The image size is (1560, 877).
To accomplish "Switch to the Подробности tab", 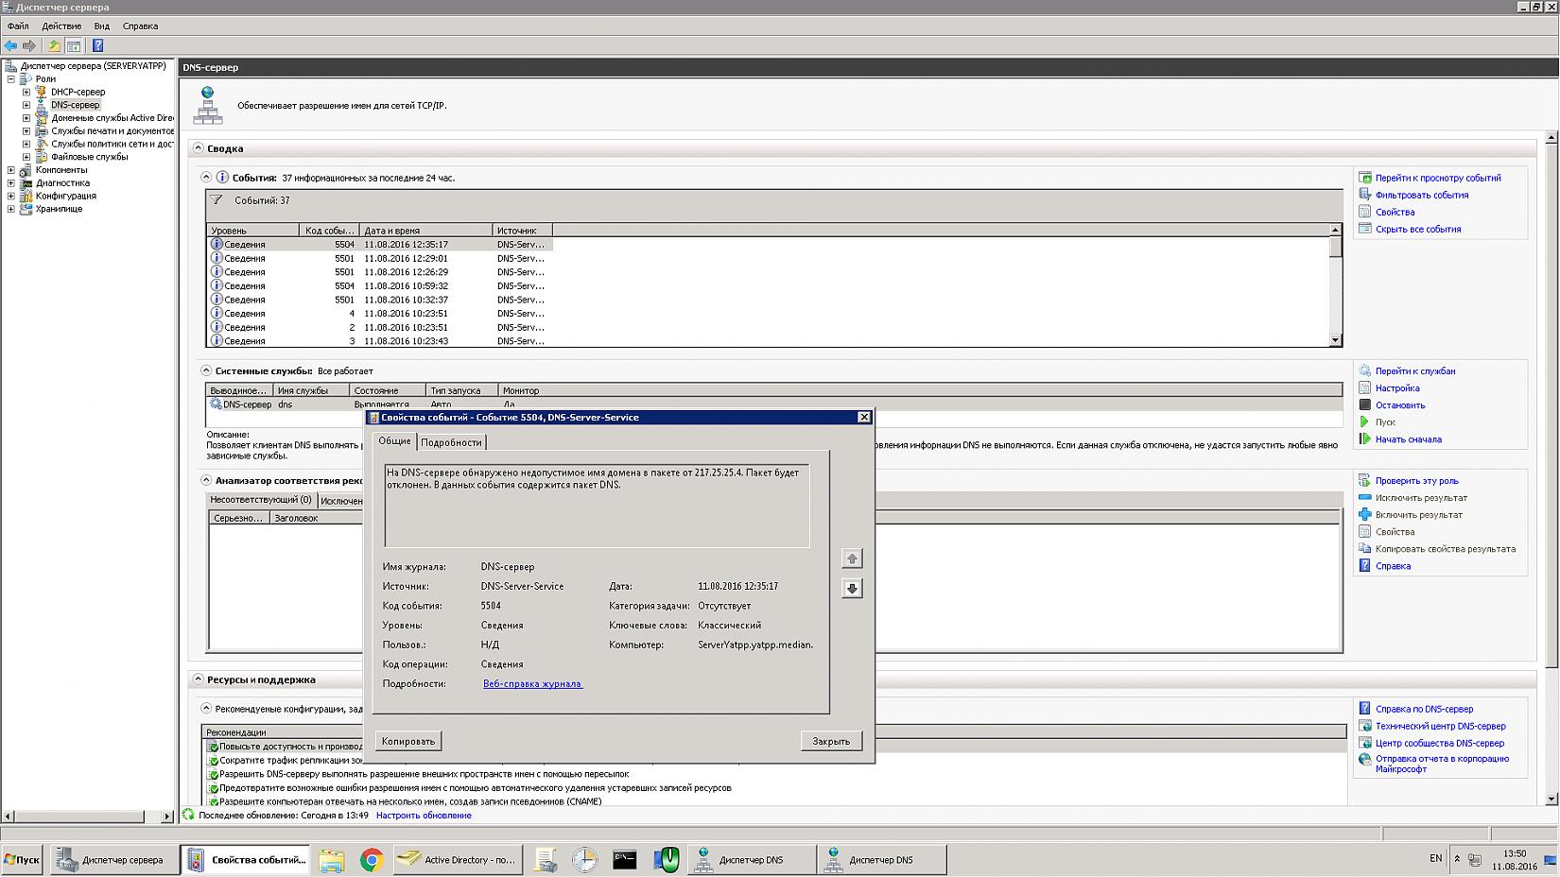I will tap(451, 442).
